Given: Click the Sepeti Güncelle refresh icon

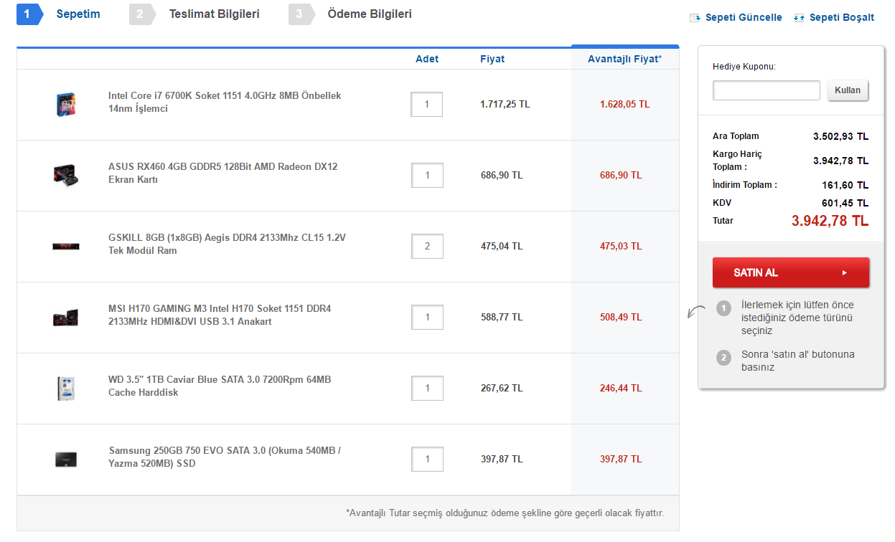Looking at the screenshot, I should 695,18.
